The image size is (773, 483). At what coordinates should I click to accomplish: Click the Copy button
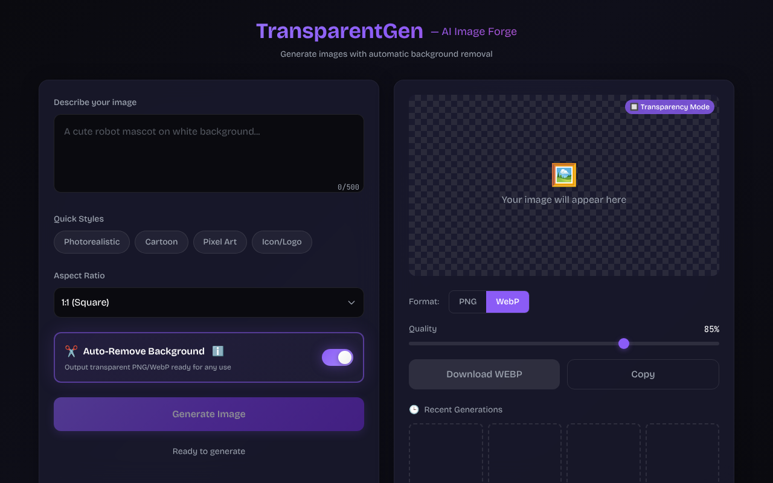tap(643, 374)
